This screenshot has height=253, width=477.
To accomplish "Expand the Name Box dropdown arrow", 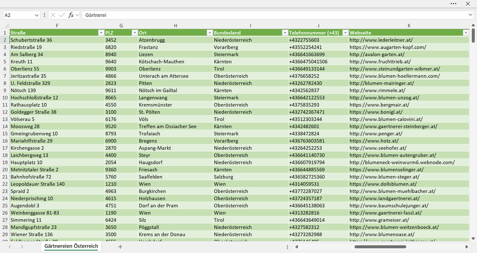I will point(37,15).
